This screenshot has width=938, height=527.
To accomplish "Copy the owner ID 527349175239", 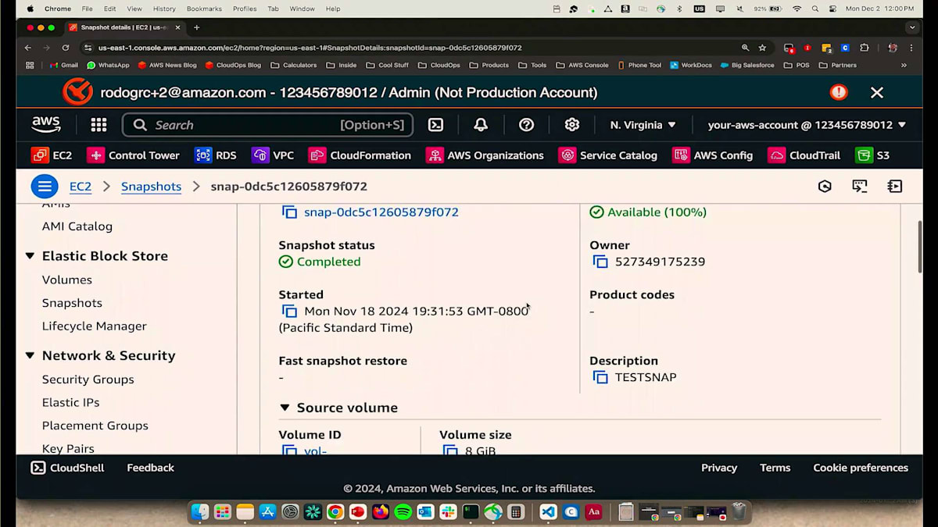I will tap(600, 262).
